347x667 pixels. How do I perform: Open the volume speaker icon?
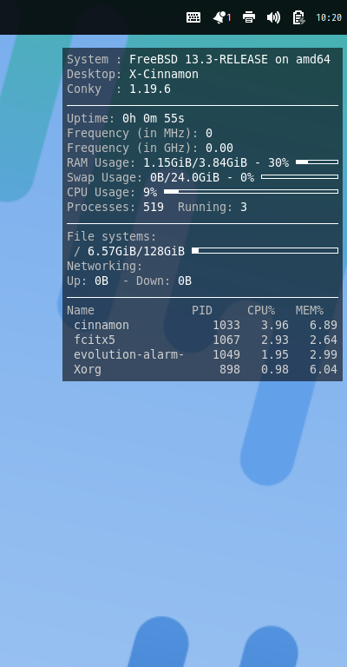[273, 17]
